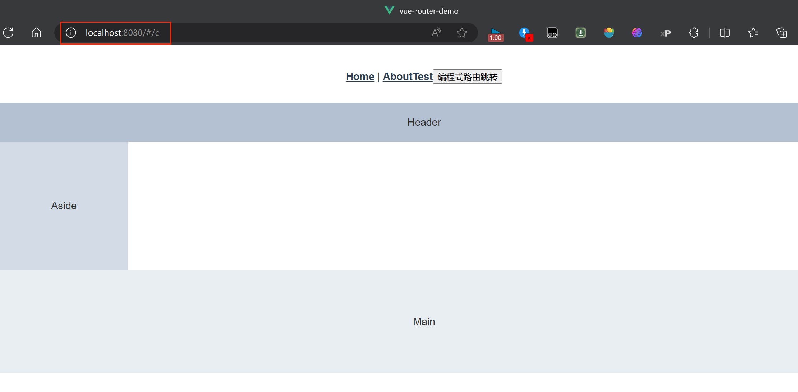Go to browser home page icon

(x=36, y=33)
